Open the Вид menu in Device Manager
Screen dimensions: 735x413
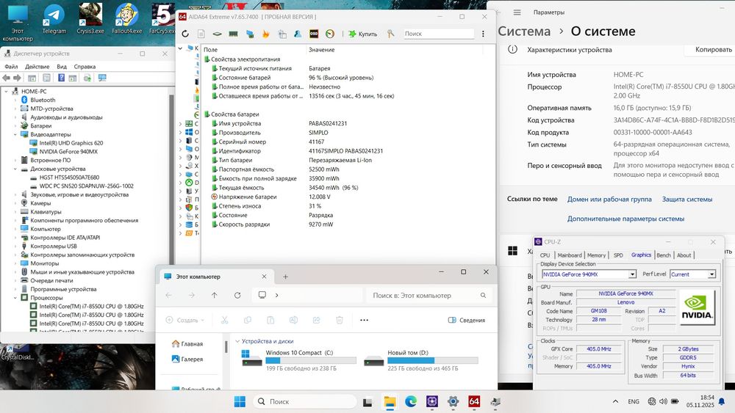coord(62,67)
